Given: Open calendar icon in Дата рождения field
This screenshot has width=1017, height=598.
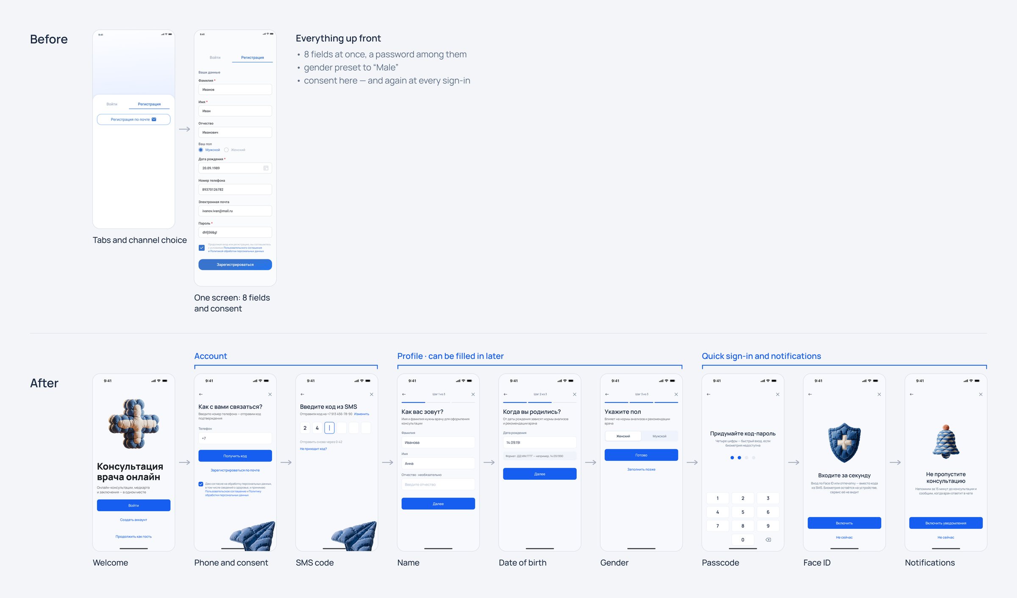Looking at the screenshot, I should 266,168.
